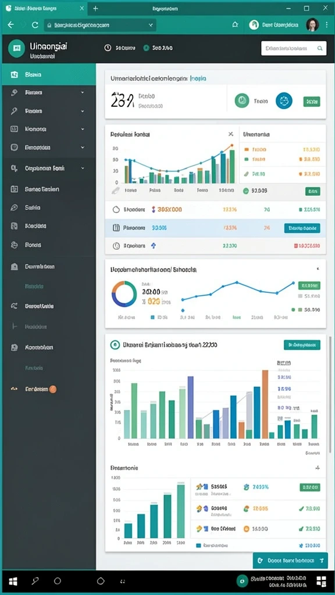Viewport: 335px width, 595px height.
Task: Click the green app logo in header
Action: (16, 49)
